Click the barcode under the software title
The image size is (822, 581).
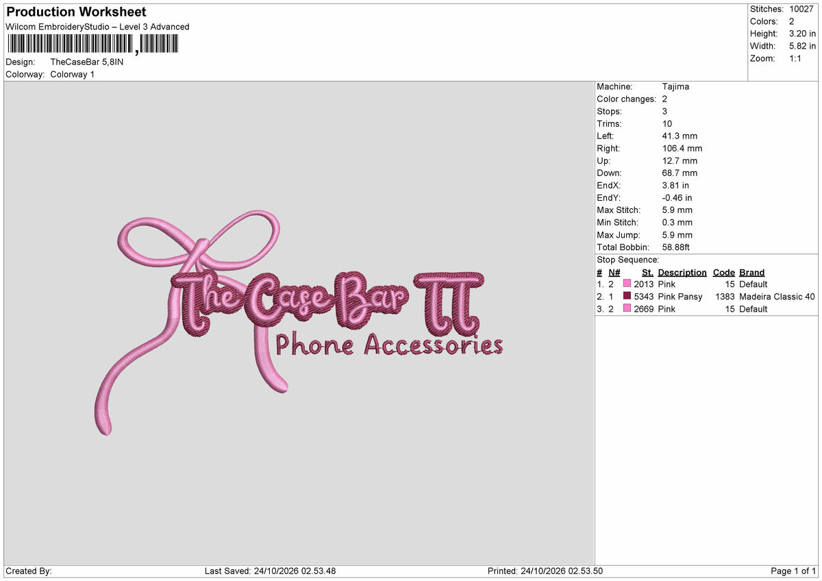(x=92, y=45)
